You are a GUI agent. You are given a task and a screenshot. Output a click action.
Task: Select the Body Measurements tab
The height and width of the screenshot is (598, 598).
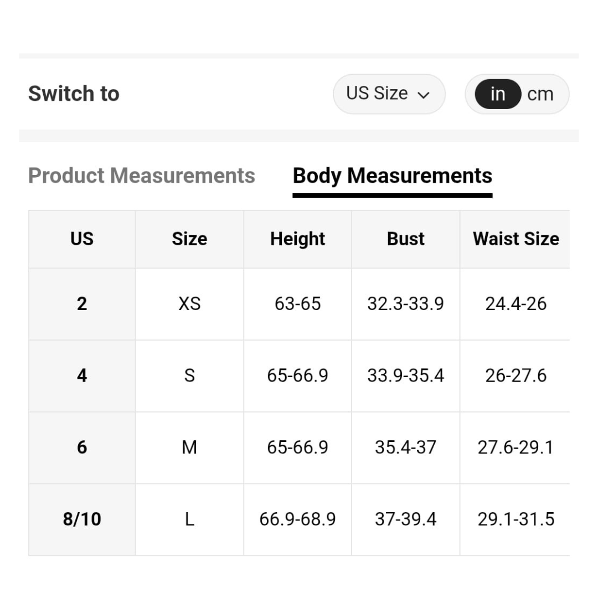[x=392, y=176]
